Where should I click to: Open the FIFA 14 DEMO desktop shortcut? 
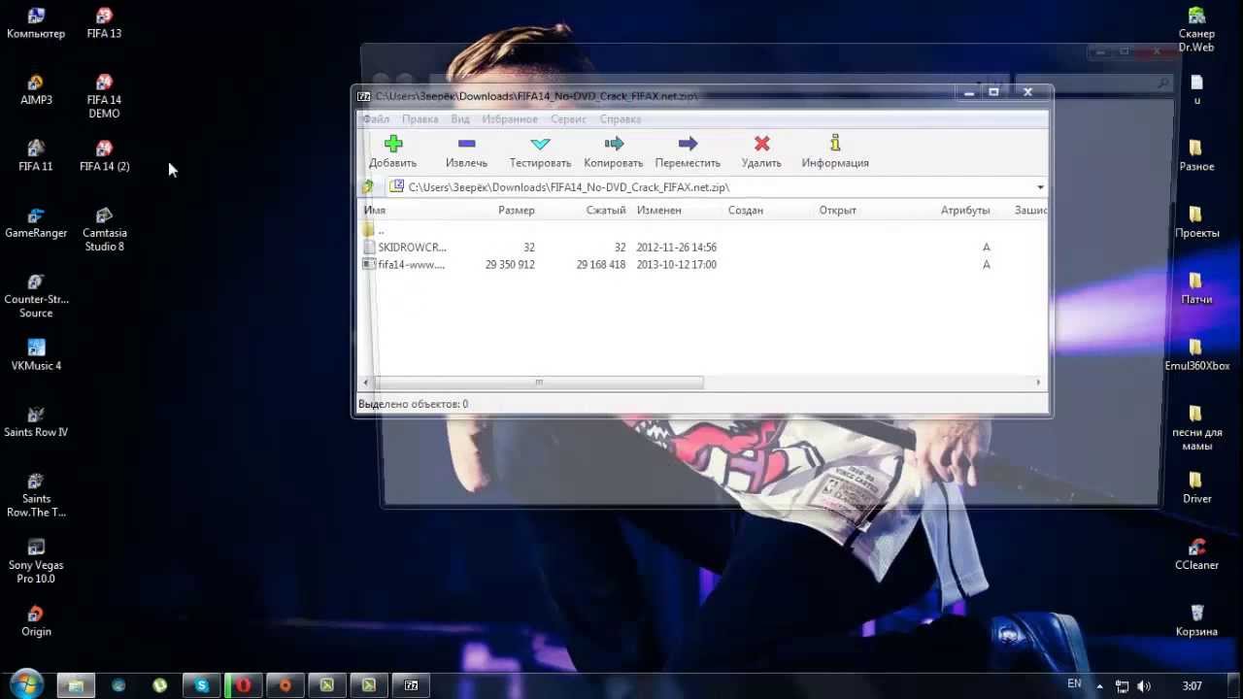(x=104, y=95)
